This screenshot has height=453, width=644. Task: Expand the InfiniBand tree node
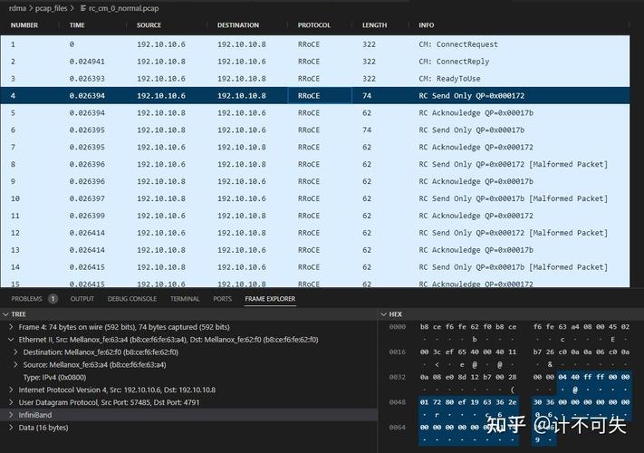tap(11, 415)
